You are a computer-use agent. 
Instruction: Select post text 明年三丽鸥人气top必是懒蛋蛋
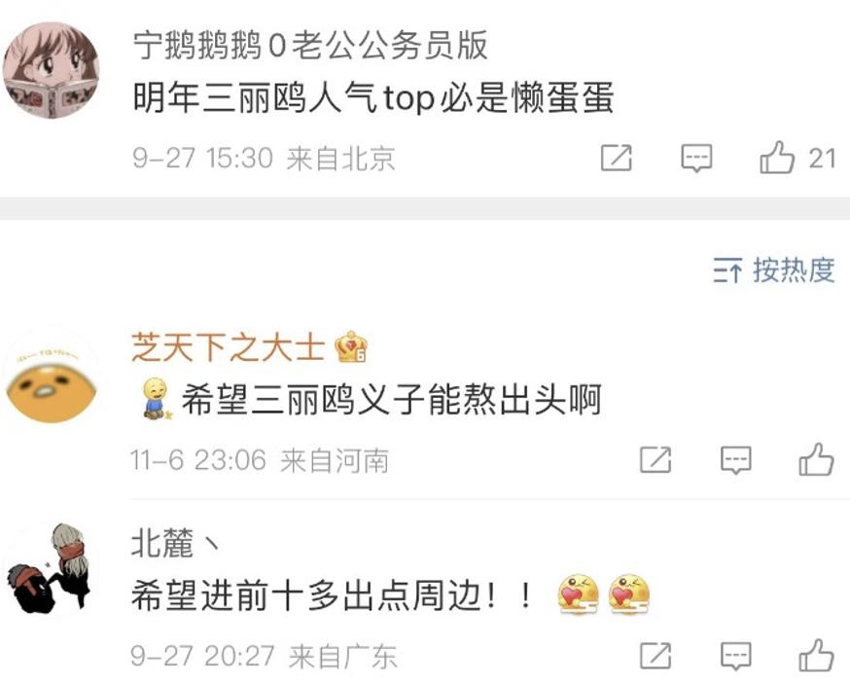pos(373,98)
